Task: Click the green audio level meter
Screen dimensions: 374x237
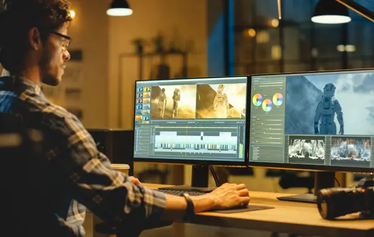Action: tap(241, 151)
